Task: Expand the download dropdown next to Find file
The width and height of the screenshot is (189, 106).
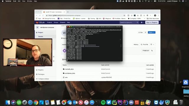Action: click(x=152, y=44)
